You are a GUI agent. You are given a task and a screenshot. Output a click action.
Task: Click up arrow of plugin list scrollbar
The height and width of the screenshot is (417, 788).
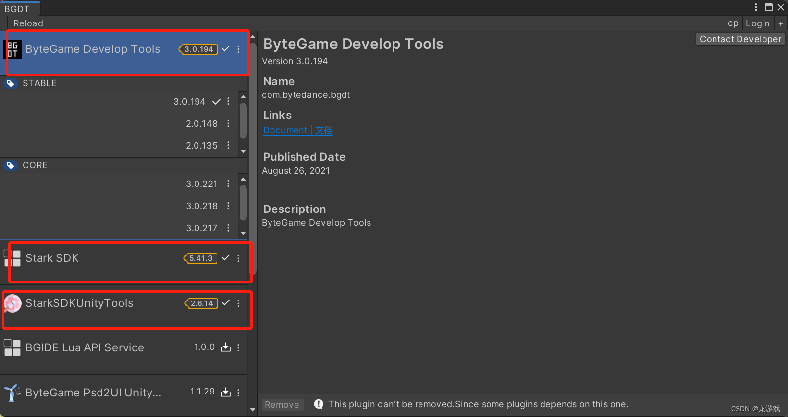tap(253, 37)
